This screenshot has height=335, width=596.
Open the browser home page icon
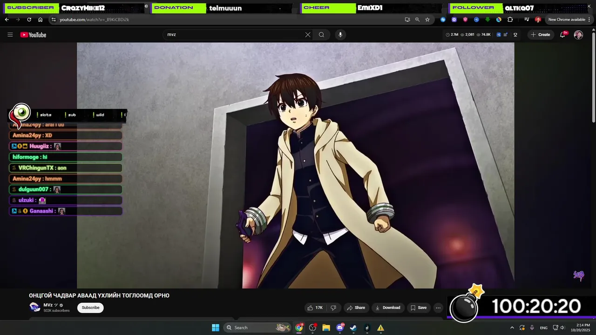[40, 20]
